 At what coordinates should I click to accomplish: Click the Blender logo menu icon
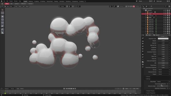[2, 1]
